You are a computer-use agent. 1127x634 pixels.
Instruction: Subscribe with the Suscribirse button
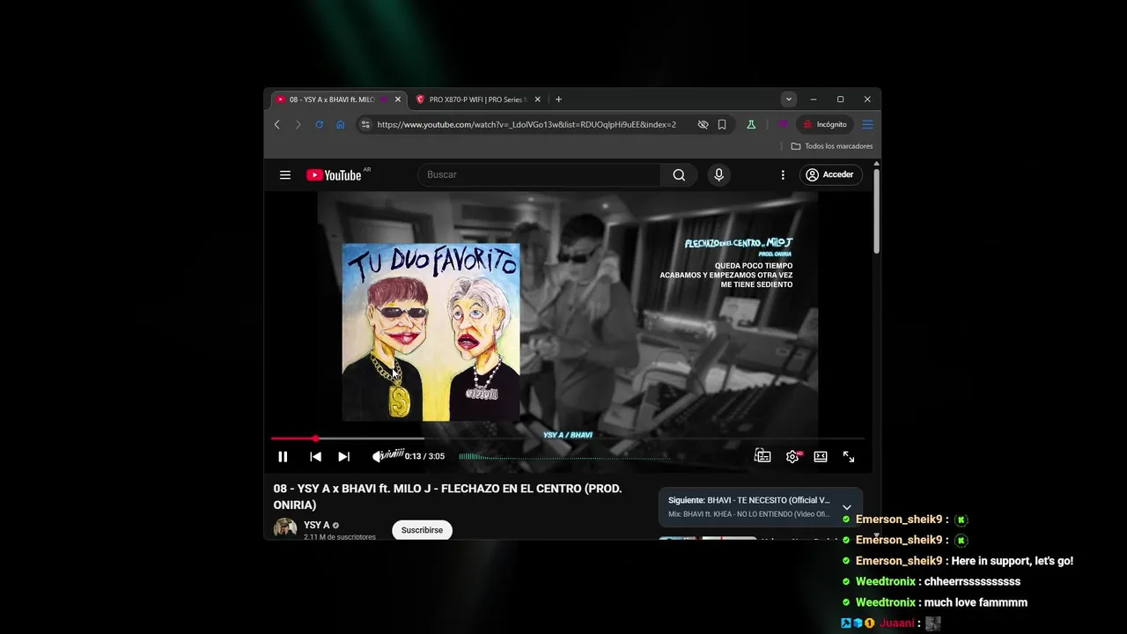pyautogui.click(x=422, y=530)
